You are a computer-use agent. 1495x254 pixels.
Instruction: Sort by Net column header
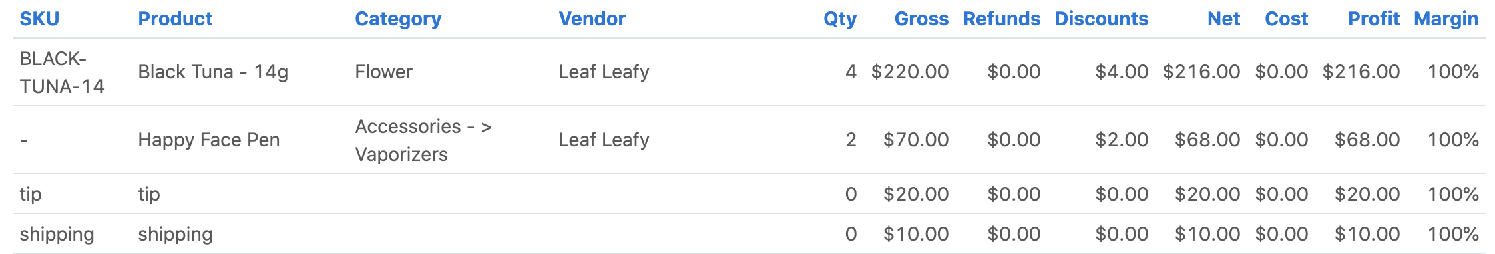(x=1223, y=19)
